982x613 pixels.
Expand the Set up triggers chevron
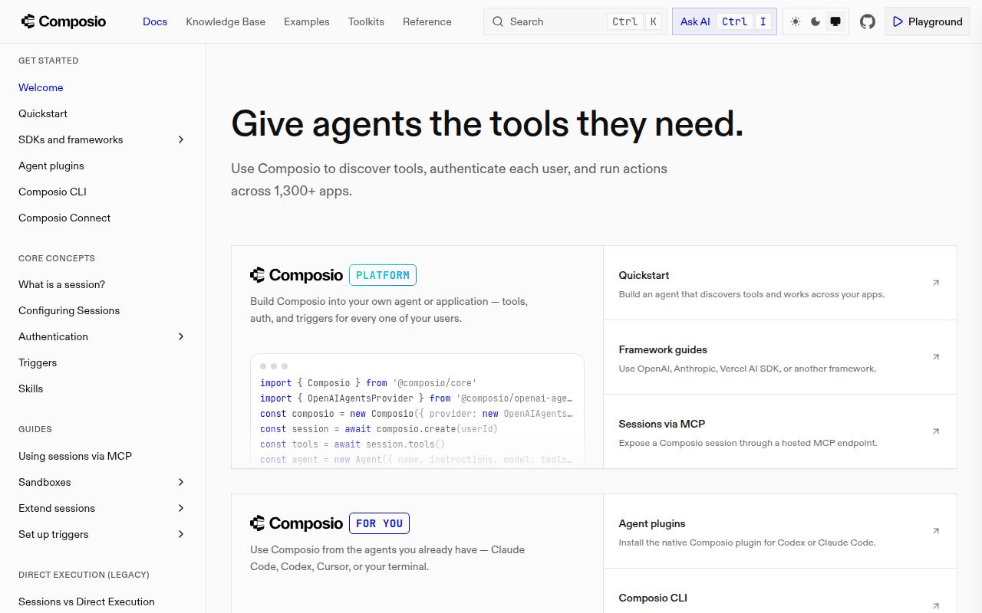[x=181, y=534]
